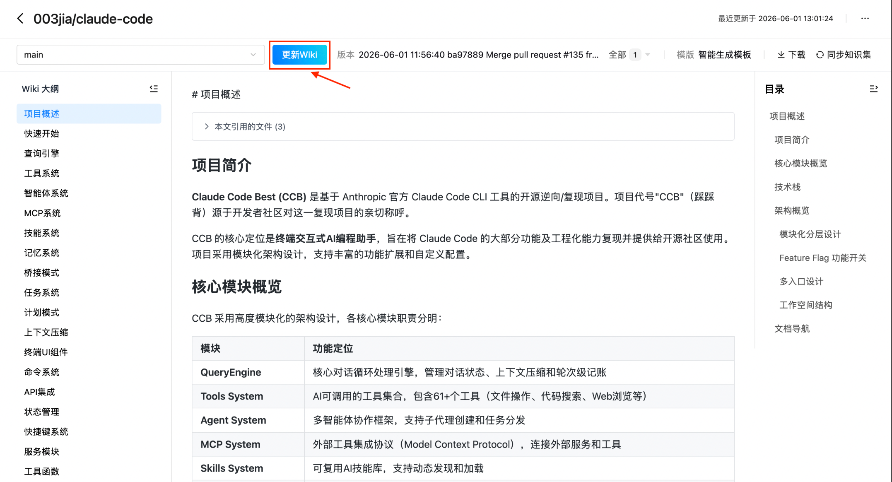Select 项目概述 in the Wiki outline

coord(89,113)
